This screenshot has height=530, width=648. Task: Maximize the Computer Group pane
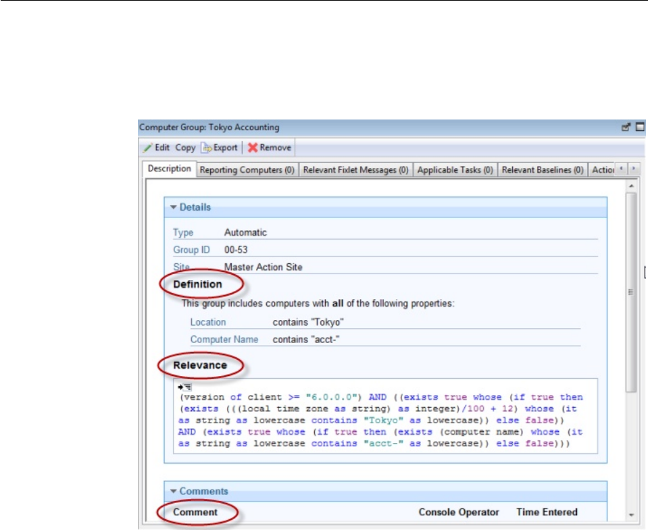pyautogui.click(x=640, y=127)
